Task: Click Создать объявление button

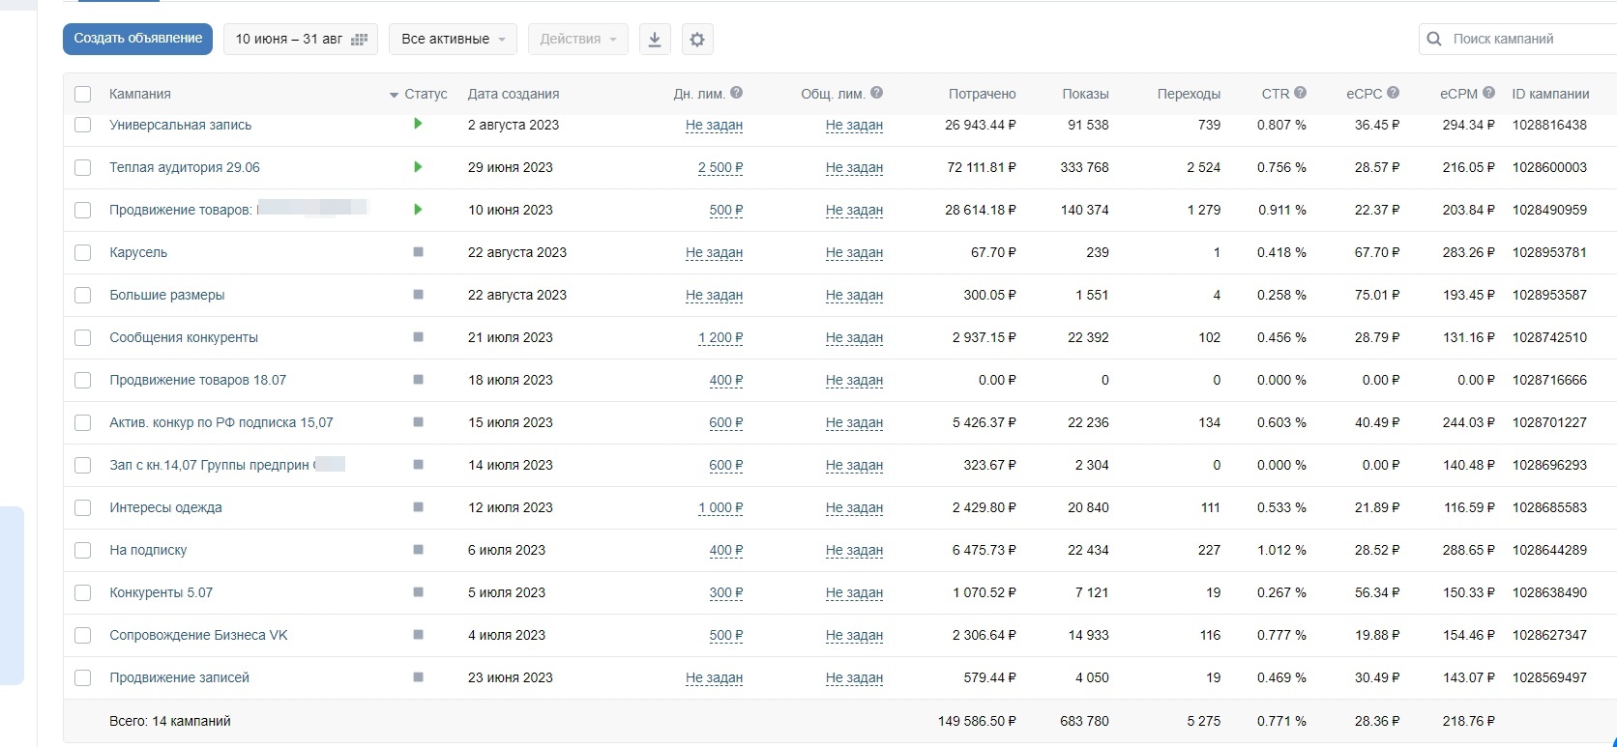Action: pos(137,39)
